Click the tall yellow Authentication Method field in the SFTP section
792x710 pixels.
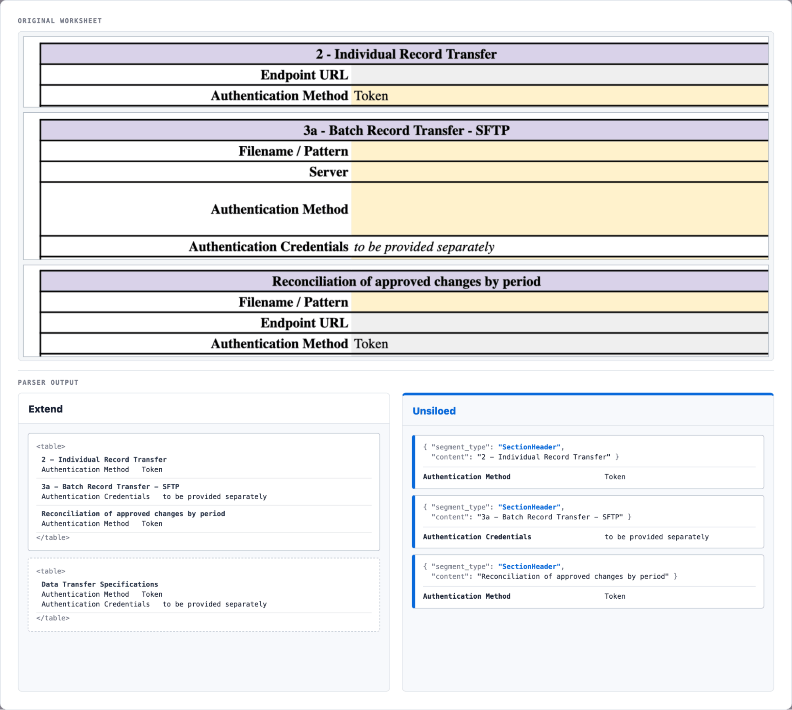pos(559,209)
